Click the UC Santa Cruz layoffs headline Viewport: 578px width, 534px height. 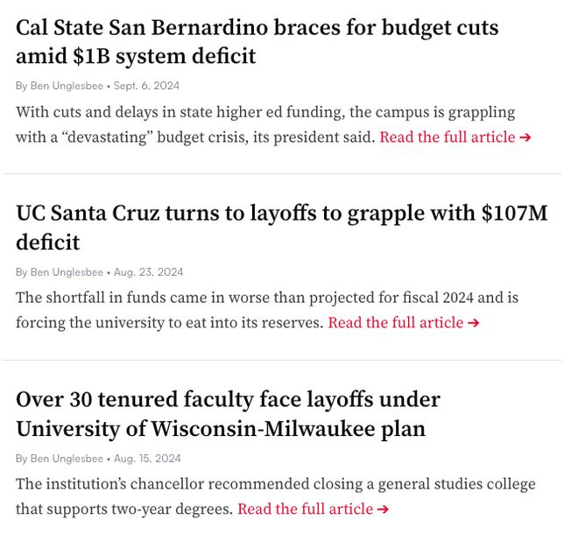pos(282,228)
